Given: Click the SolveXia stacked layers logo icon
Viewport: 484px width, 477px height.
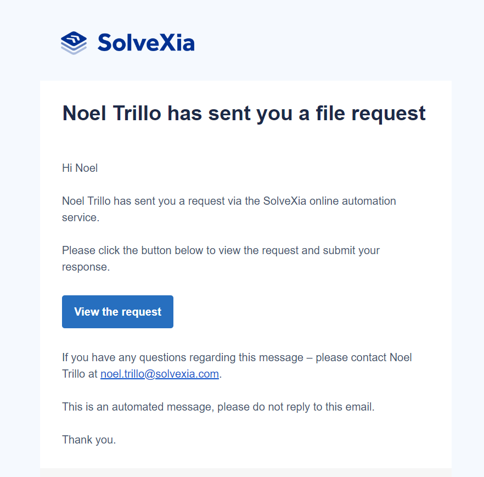Looking at the screenshot, I should click(x=74, y=43).
